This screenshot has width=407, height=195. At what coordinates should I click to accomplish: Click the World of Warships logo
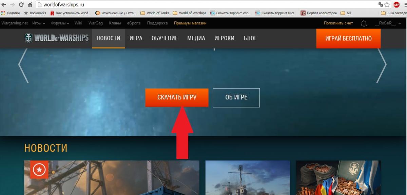tap(57, 38)
